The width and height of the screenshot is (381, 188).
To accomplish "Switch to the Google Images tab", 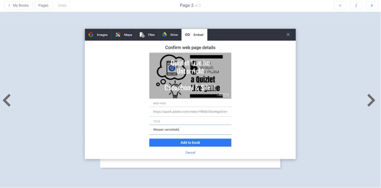I will tap(98, 35).
